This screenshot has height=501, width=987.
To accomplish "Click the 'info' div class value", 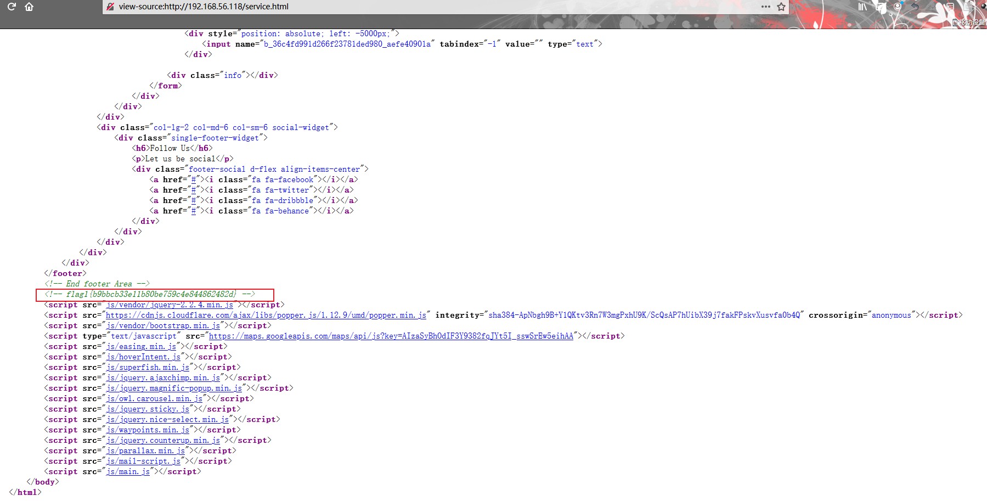I will [233, 75].
